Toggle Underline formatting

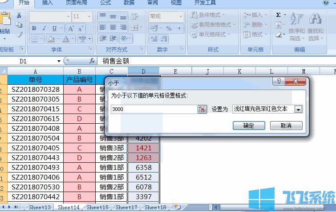pyautogui.click(x=54, y=28)
